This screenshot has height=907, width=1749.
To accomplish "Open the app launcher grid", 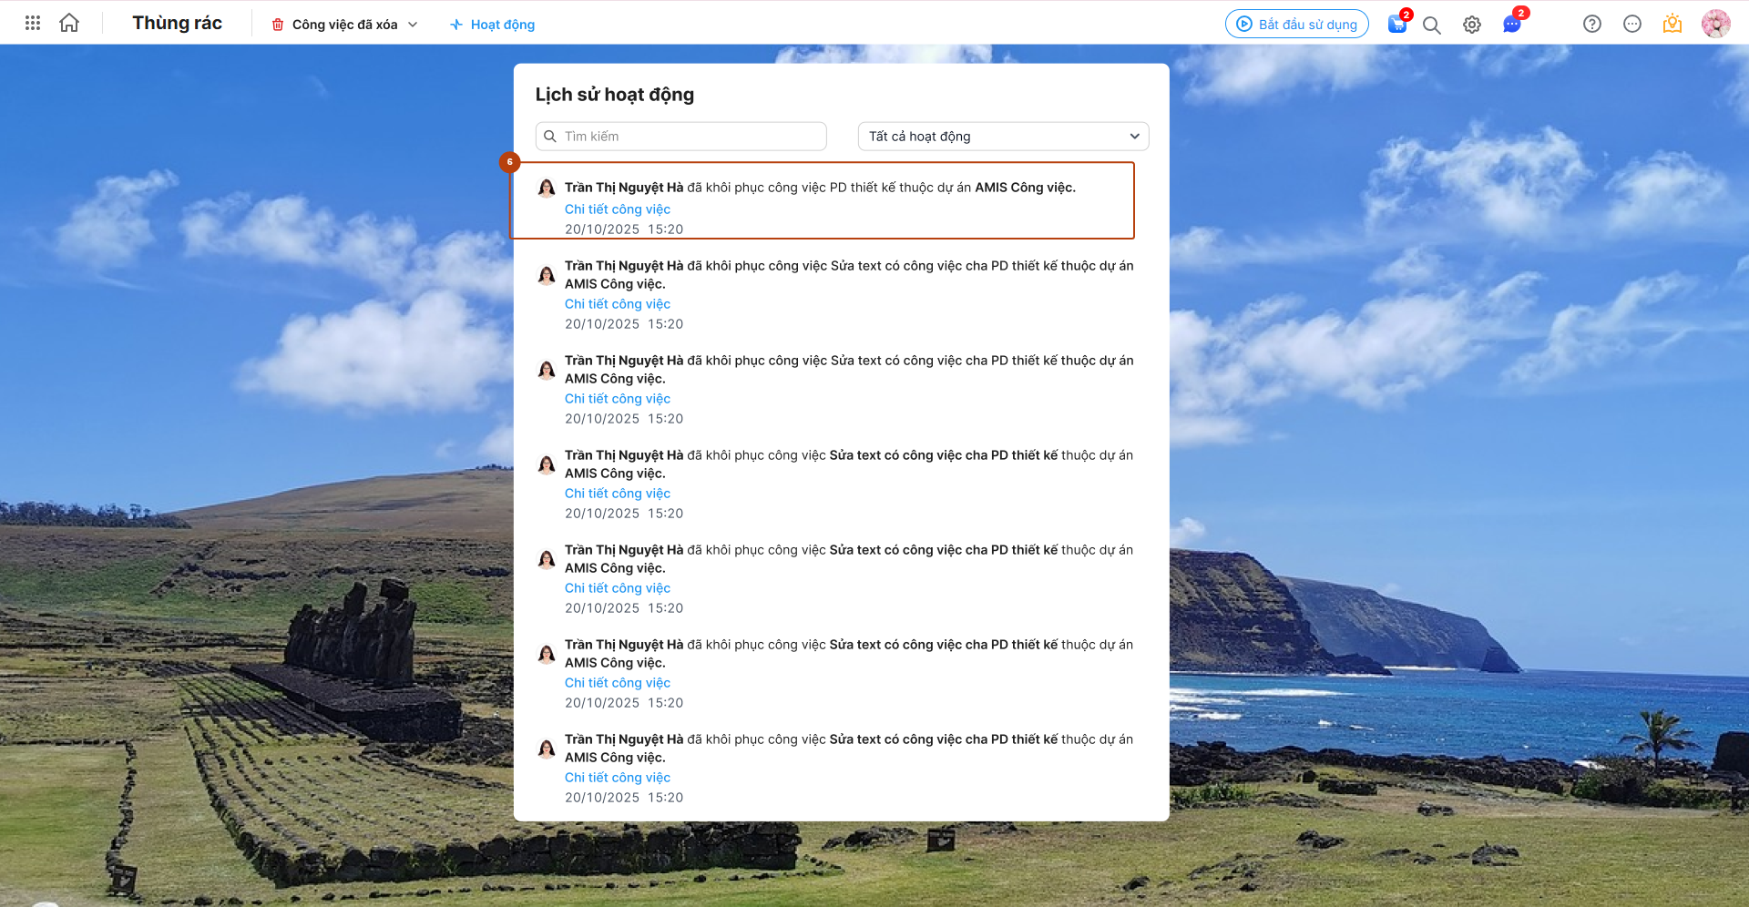I will click(33, 24).
